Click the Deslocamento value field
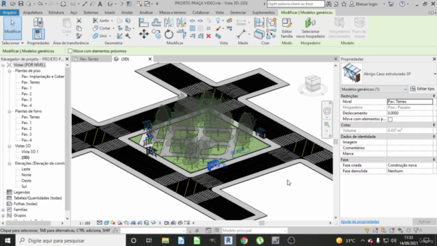Image resolution: width=437 pixels, height=246 pixels. [410, 113]
